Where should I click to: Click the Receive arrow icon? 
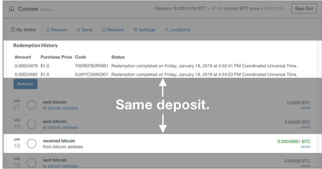[48, 30]
